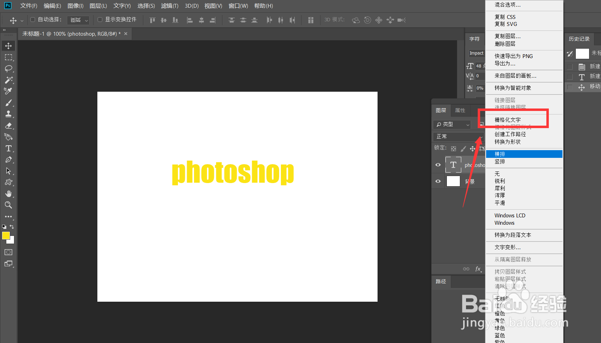601x343 pixels.
Task: Select the Eraser tool
Action: [x=8, y=126]
